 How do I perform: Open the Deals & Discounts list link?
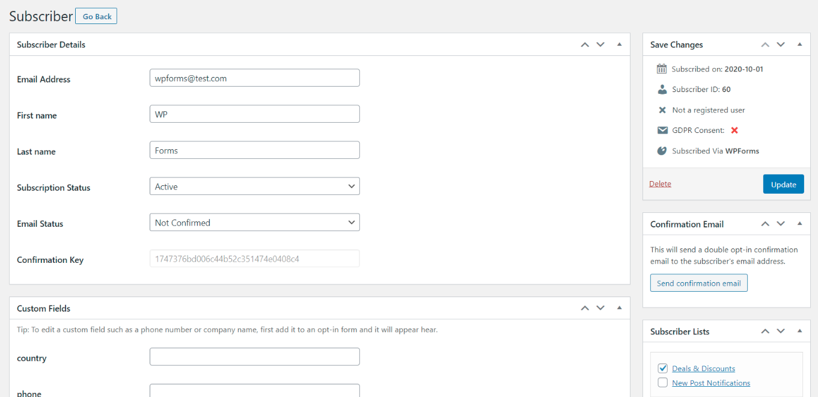(703, 369)
